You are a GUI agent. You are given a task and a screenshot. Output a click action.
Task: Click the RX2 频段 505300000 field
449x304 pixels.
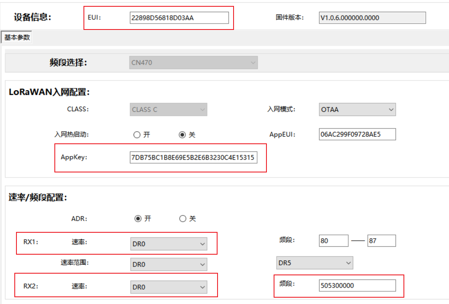click(358, 285)
